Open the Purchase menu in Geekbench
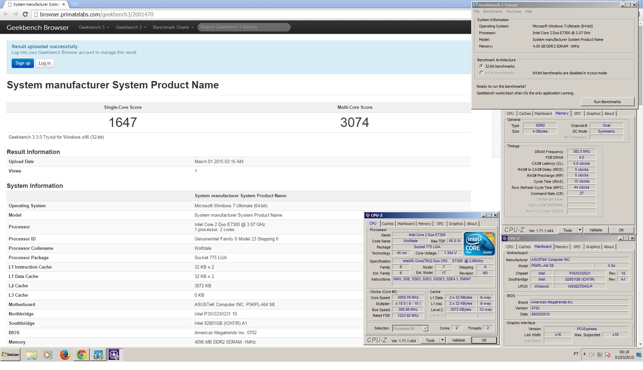Viewport: 643px width, 370px height. click(514, 11)
